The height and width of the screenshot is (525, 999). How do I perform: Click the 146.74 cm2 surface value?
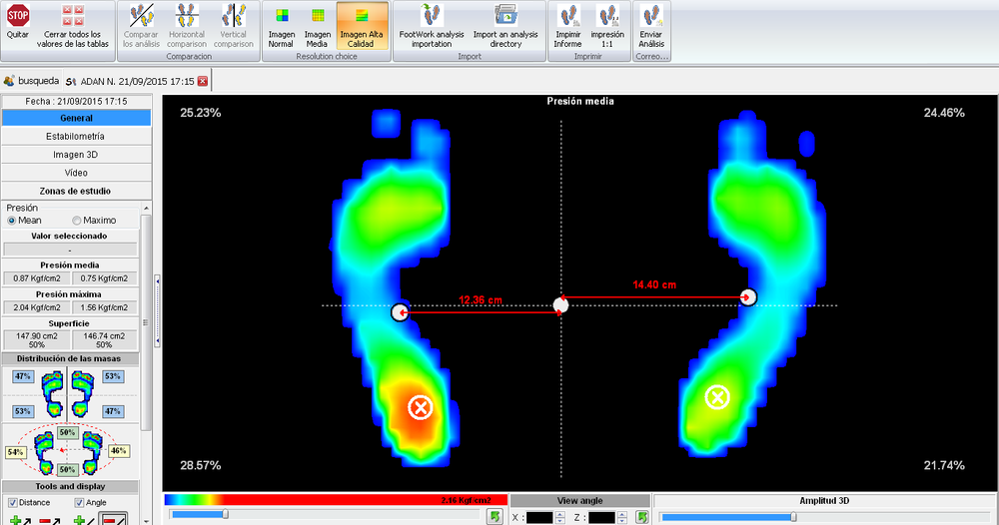pos(104,339)
